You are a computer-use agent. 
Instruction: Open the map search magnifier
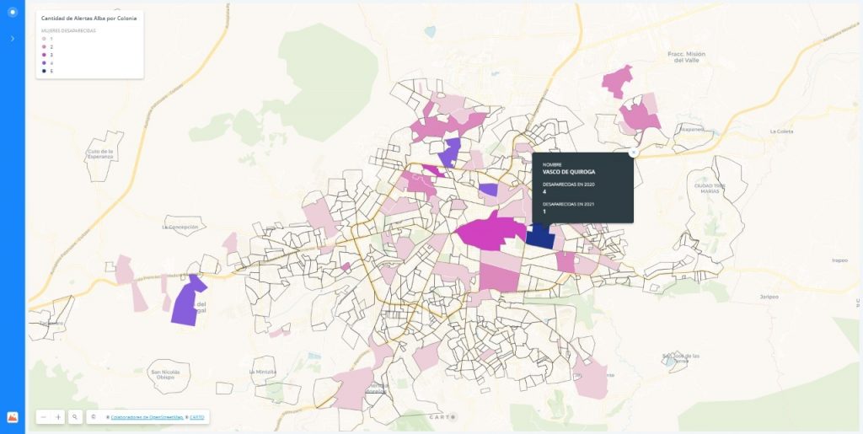pyautogui.click(x=75, y=417)
